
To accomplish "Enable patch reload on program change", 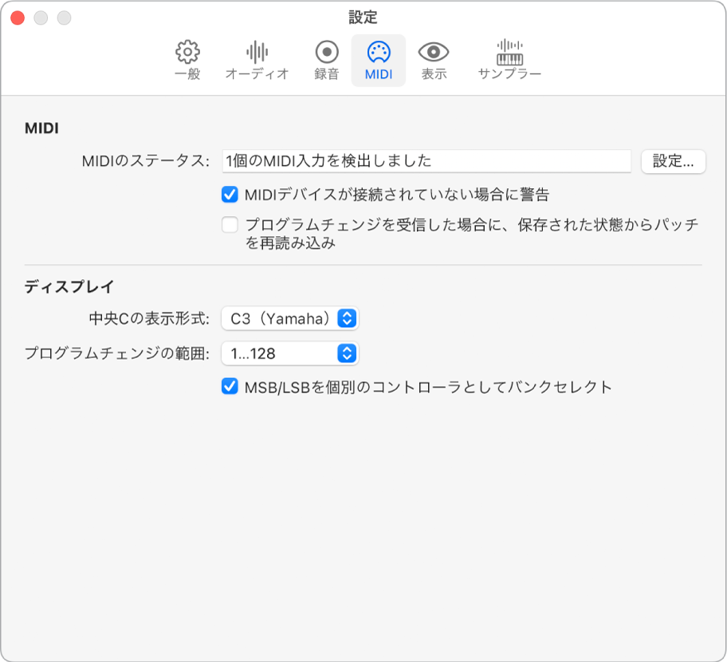I will tap(230, 224).
